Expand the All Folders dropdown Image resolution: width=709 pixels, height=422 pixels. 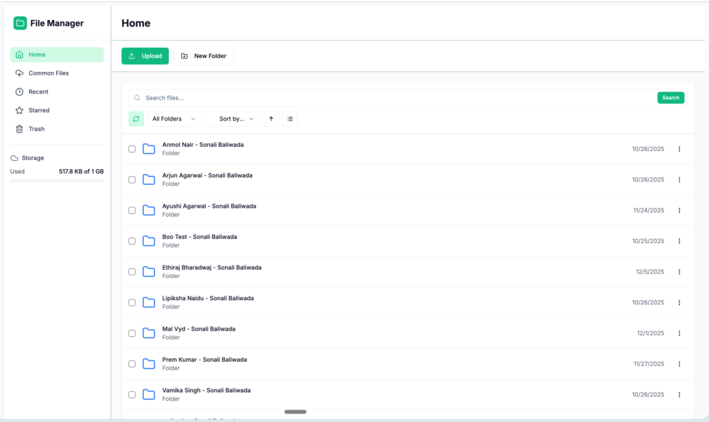tap(174, 119)
